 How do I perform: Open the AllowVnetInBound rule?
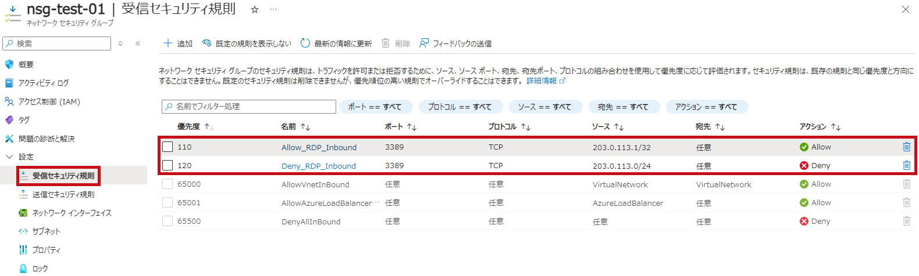[x=315, y=184]
